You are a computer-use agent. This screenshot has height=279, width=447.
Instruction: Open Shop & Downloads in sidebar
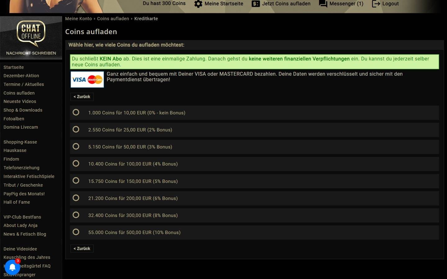[23, 110]
